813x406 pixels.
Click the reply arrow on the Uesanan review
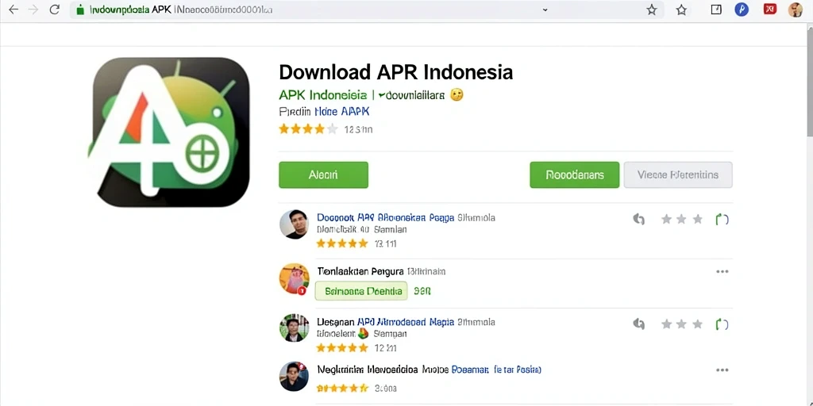coord(639,324)
